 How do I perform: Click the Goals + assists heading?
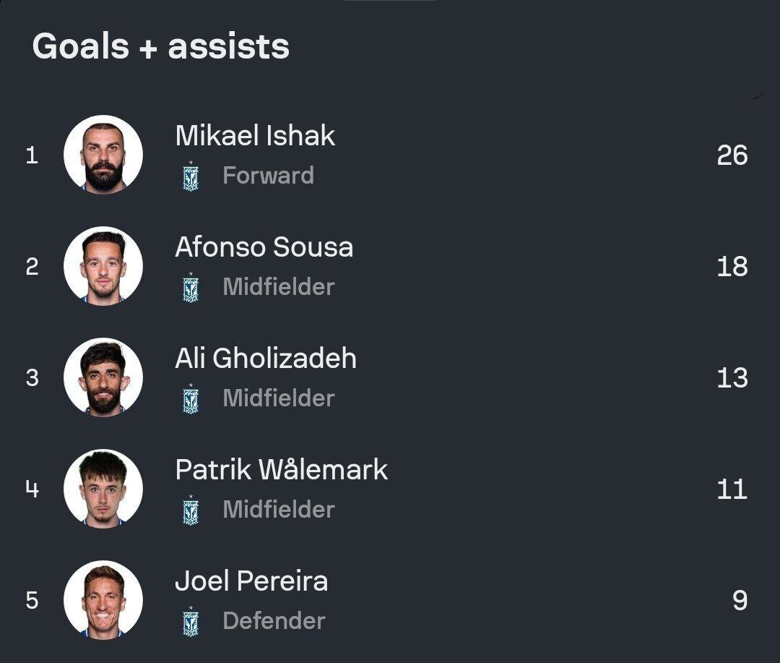(161, 46)
